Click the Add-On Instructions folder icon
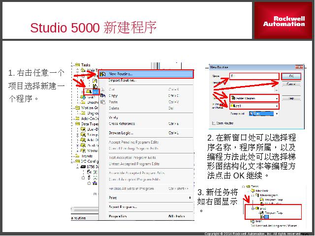Screen dimensions: 315x236 78,118
